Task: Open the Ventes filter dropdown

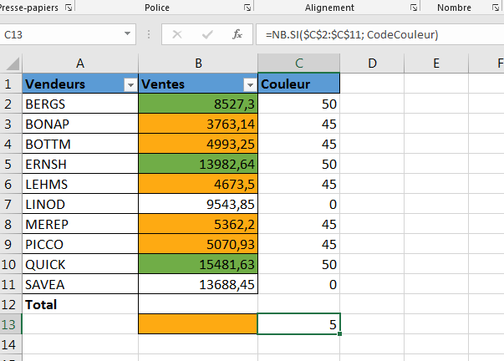Action: (x=249, y=84)
